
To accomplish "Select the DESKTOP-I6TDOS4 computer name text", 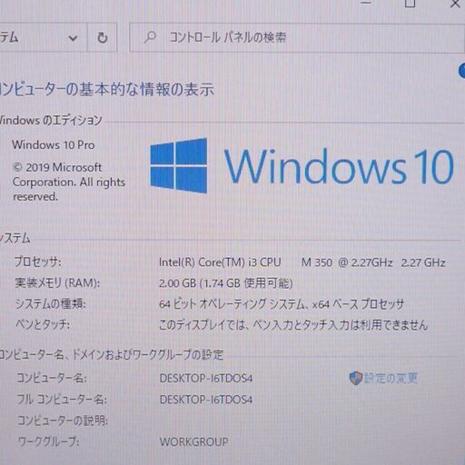I will pyautogui.click(x=206, y=378).
